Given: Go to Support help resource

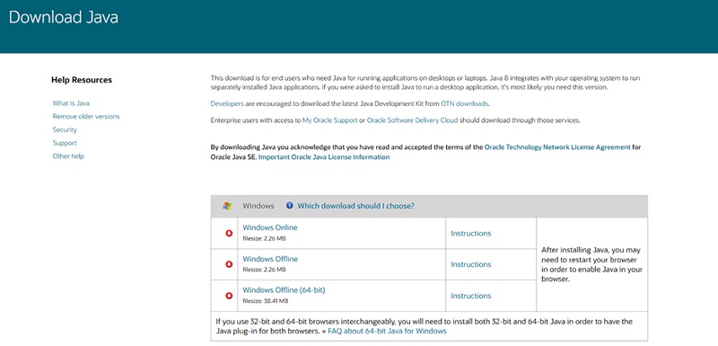Looking at the screenshot, I should coord(65,143).
